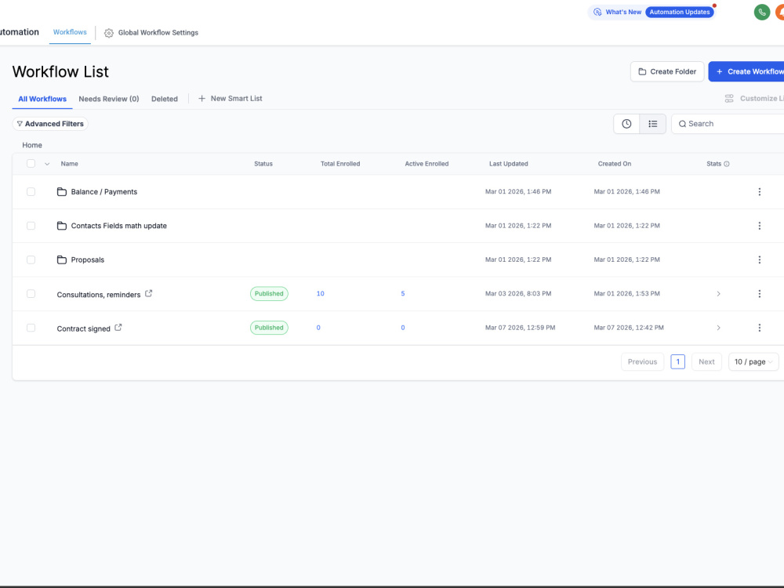Open Proposals folder name

[88, 260]
